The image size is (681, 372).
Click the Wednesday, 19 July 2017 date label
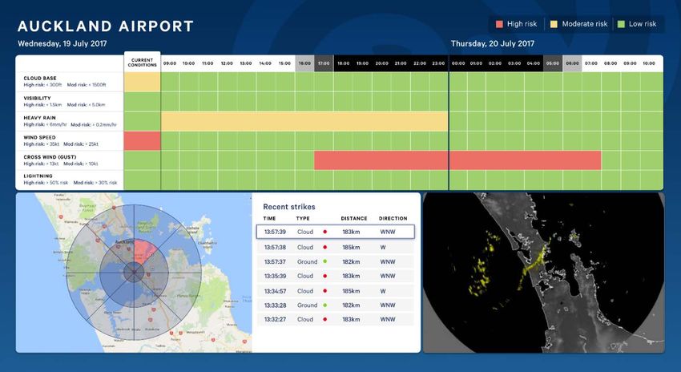62,43
